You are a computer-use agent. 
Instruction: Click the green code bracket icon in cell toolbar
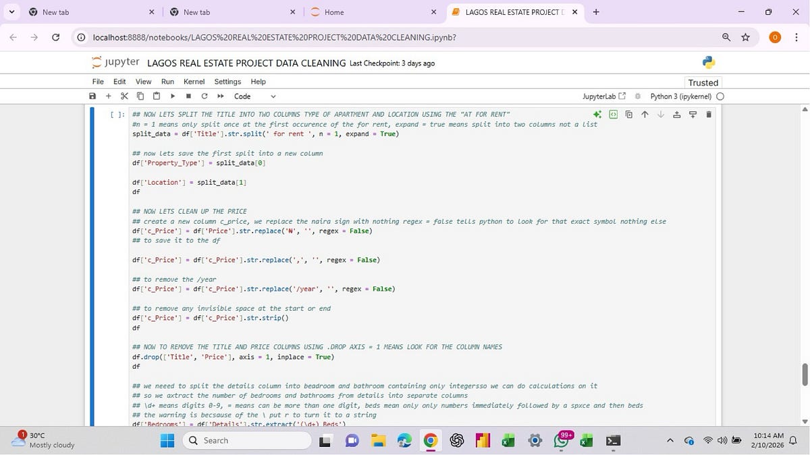pos(613,115)
